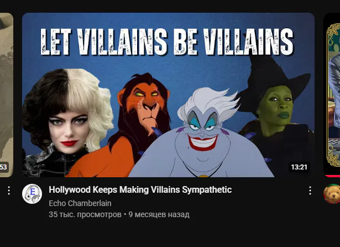This screenshot has height=247, width=340.
Task: Click the "9 месяцев назад" upload date
Action: (x=159, y=214)
